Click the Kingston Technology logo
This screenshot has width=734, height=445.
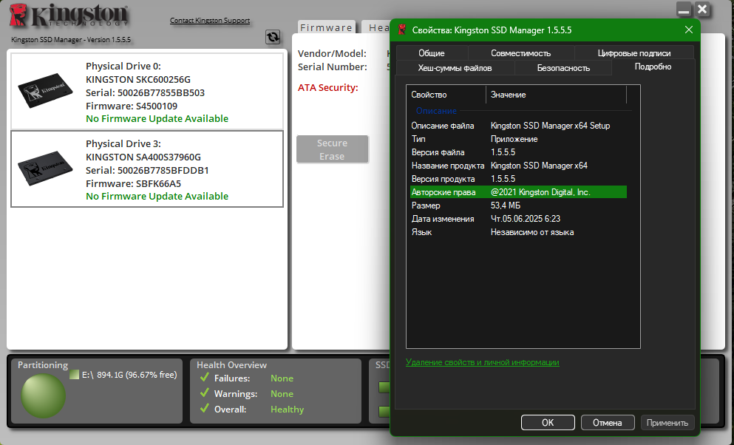[69, 16]
